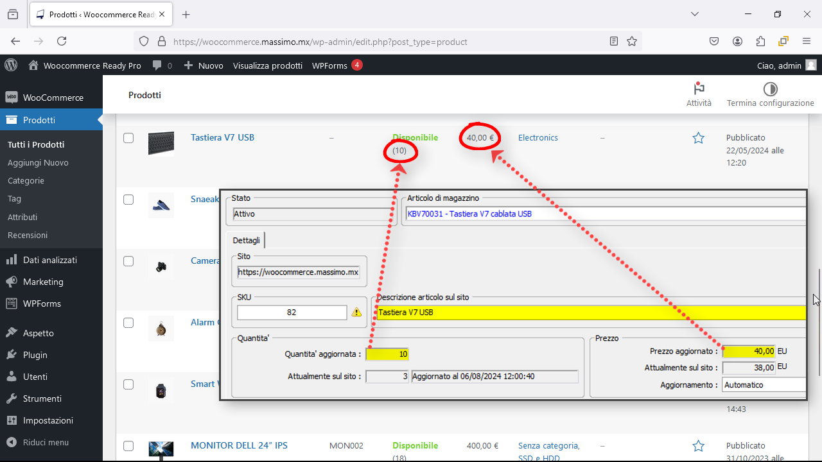This screenshot has height=462, width=822.
Task: Open a new browser tab
Action: [186, 14]
